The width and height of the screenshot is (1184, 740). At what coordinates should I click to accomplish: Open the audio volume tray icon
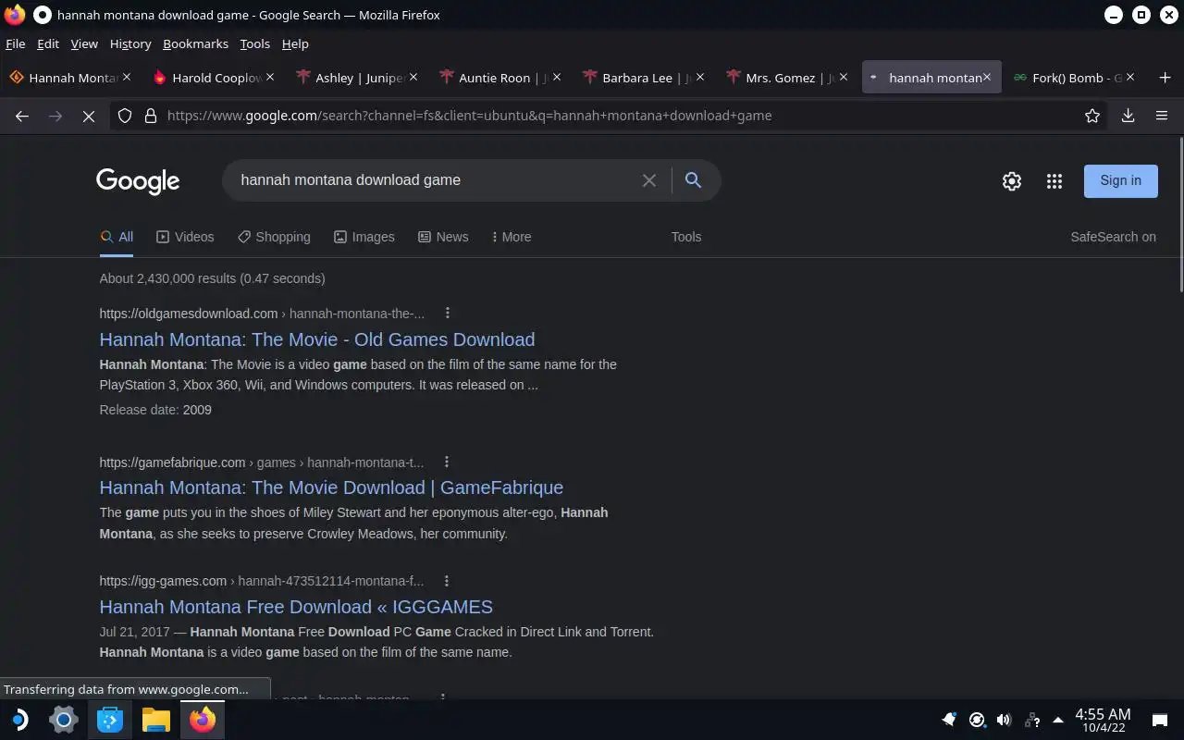click(1004, 720)
